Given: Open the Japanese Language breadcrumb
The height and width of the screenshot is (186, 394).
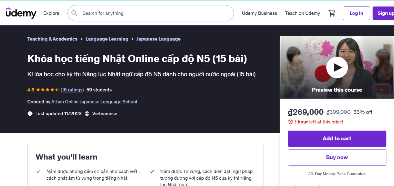Looking at the screenshot, I should click(159, 39).
